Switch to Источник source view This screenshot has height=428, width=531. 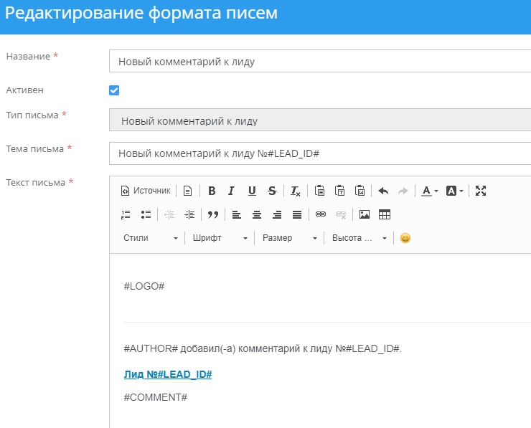[x=146, y=191]
